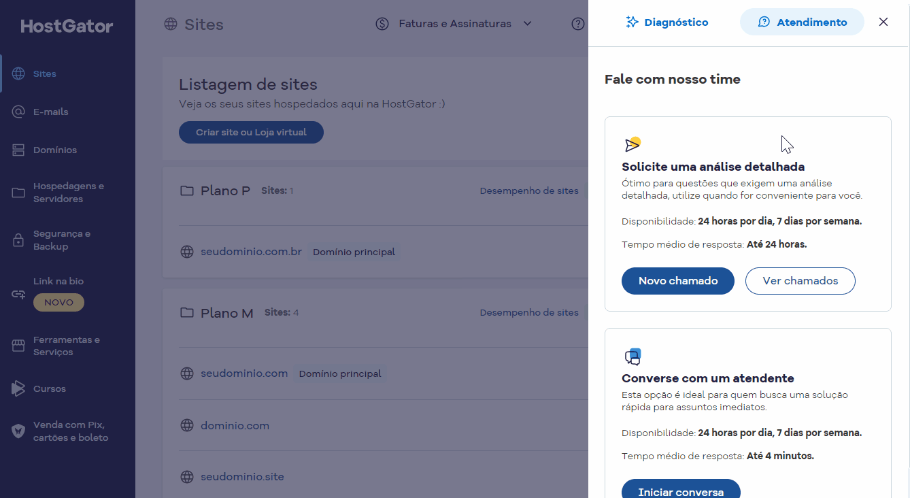
Task: Click globe icon beside seudominio.site
Action: pyautogui.click(x=187, y=477)
